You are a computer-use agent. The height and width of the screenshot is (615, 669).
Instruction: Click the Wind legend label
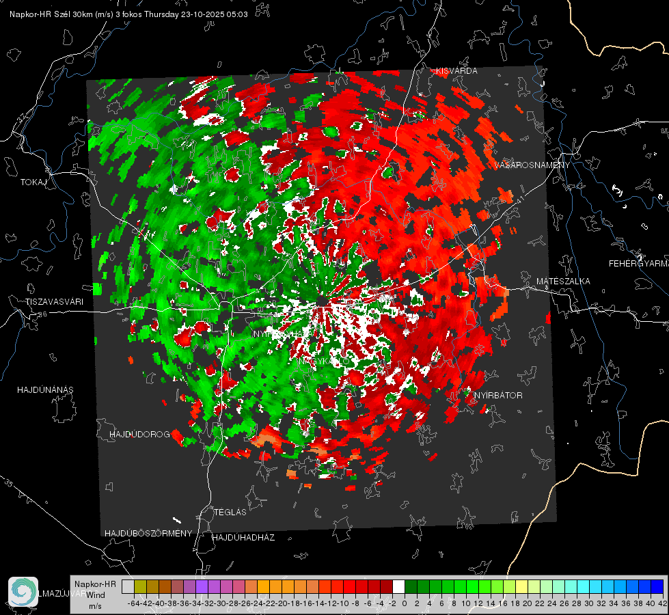point(96,594)
